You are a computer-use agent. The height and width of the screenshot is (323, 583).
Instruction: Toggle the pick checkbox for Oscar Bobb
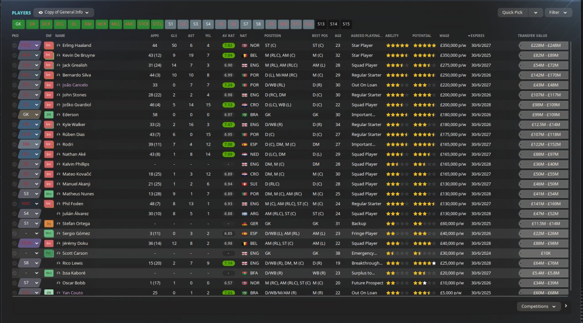[15, 283]
